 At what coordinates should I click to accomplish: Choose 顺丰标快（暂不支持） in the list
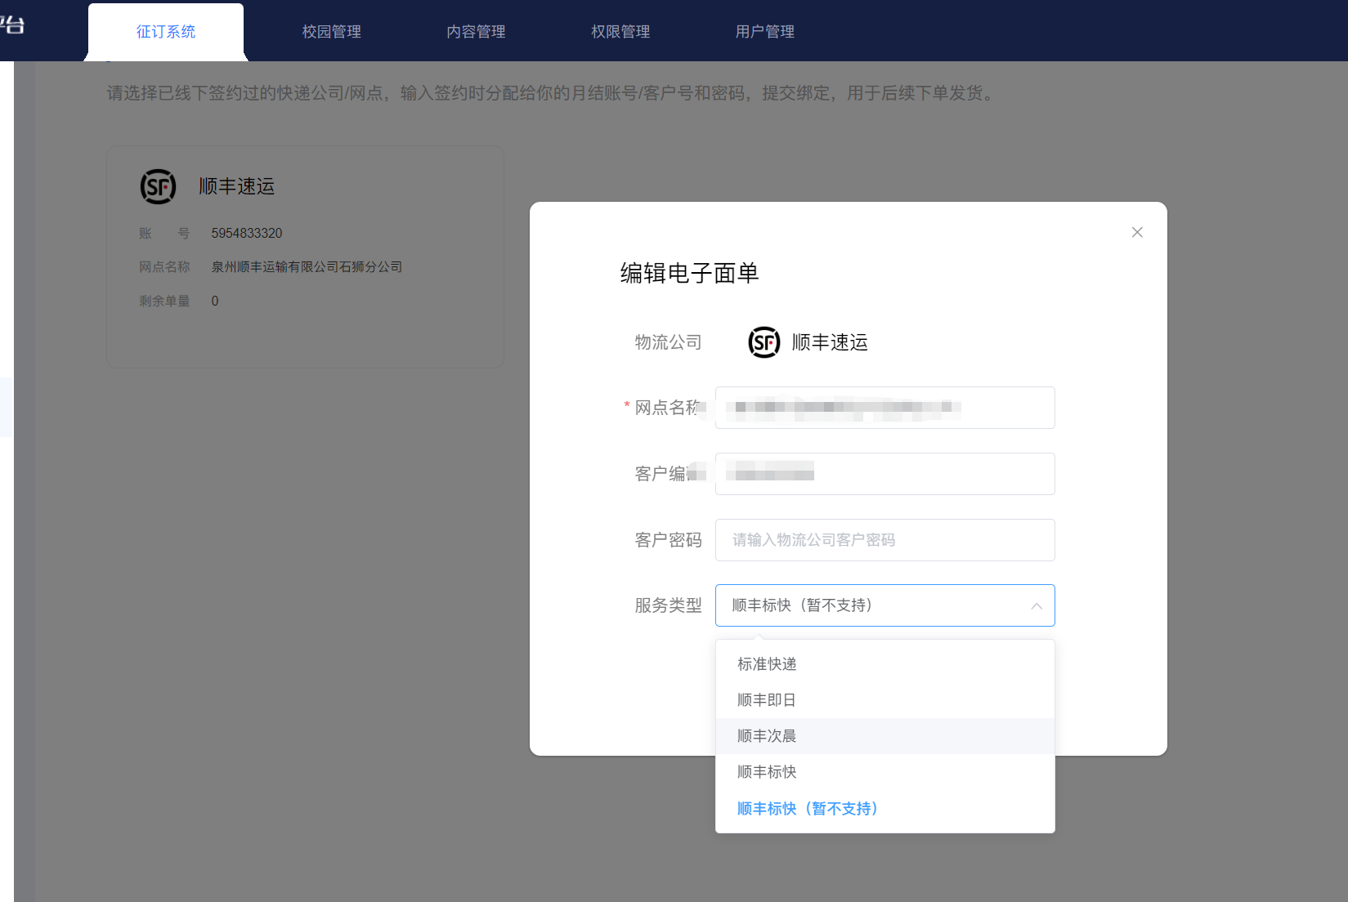(884, 809)
